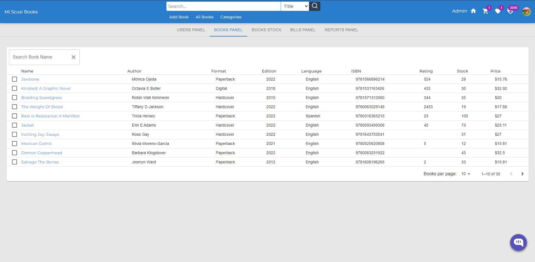Open the All Books menu link
Image resolution: width=535 pixels, height=262 pixels.
coord(205,17)
